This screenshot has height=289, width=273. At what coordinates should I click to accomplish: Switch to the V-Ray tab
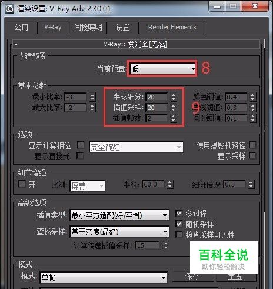(x=53, y=27)
